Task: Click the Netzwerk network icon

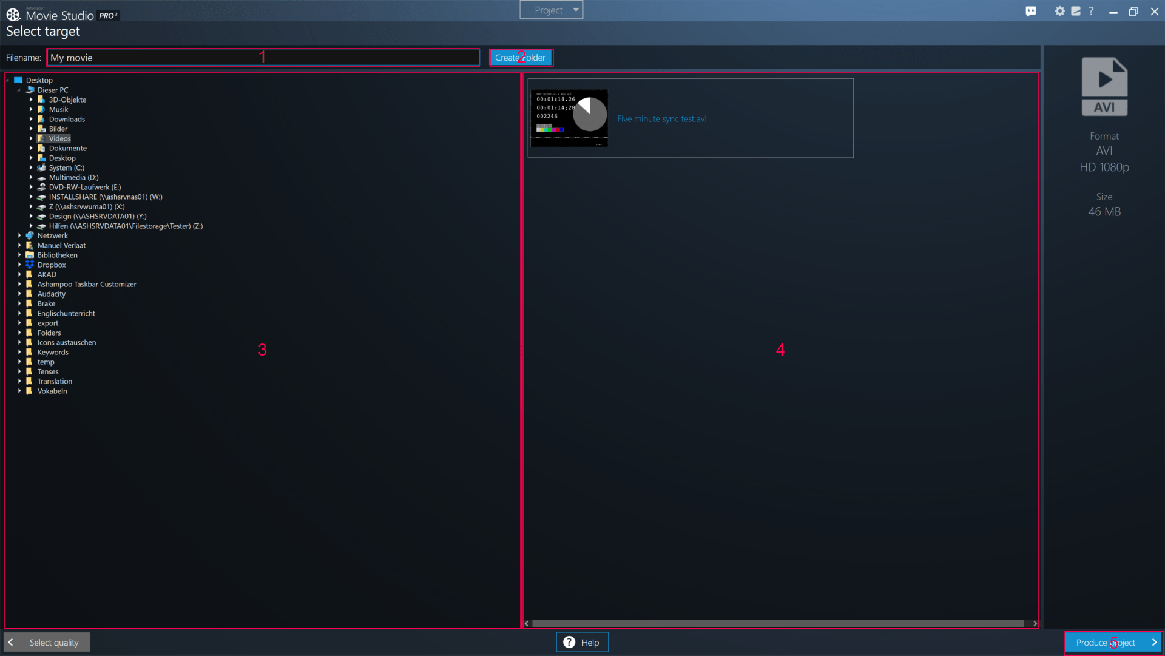Action: [30, 235]
